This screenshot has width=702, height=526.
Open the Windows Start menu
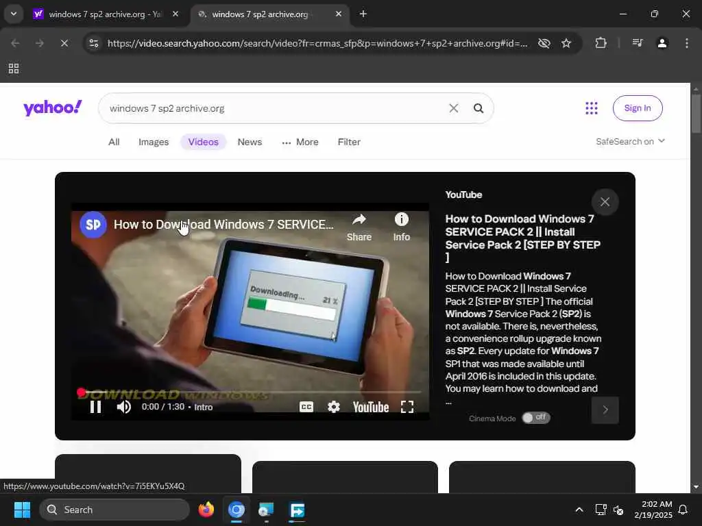click(x=22, y=510)
